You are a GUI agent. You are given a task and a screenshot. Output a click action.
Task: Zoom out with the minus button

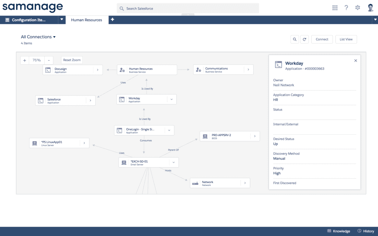[49, 60]
